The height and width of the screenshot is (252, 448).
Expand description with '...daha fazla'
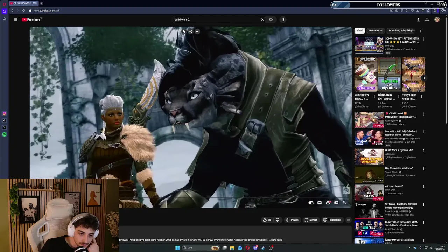pos(276,240)
